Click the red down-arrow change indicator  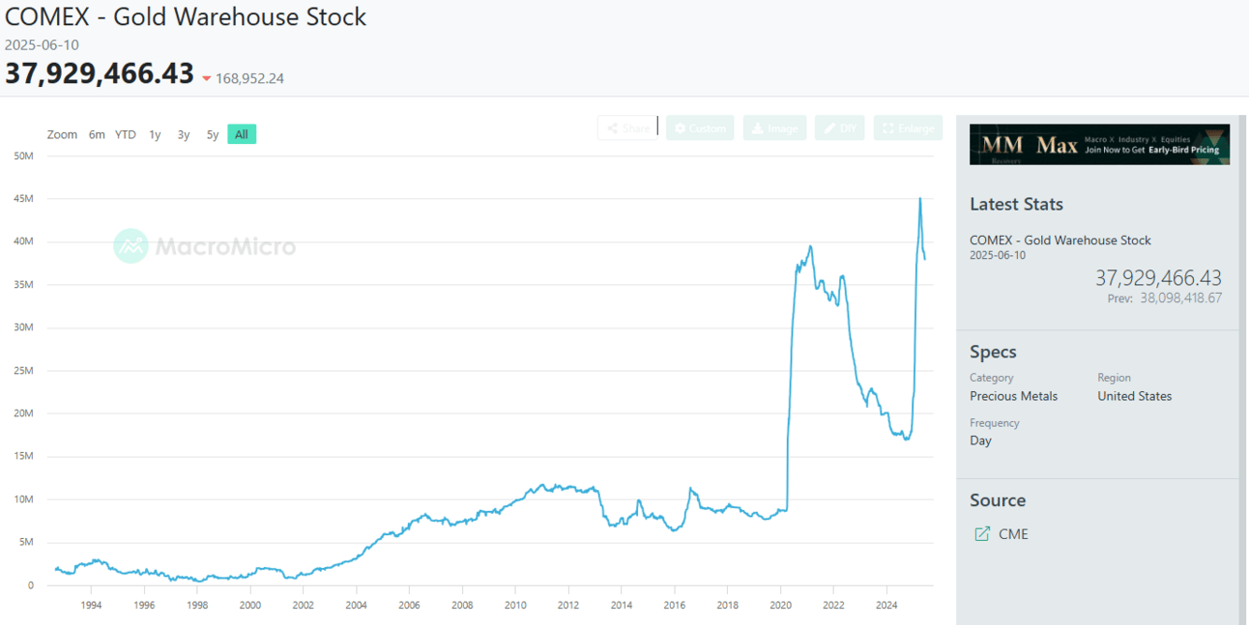(x=206, y=79)
